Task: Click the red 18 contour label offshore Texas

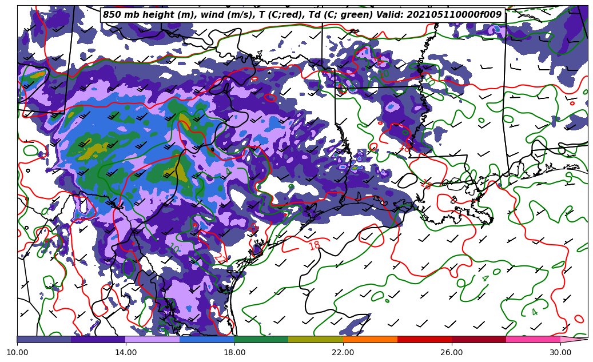Action: (315, 246)
